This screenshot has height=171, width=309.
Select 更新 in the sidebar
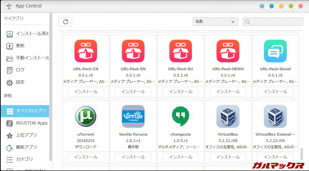[20, 46]
